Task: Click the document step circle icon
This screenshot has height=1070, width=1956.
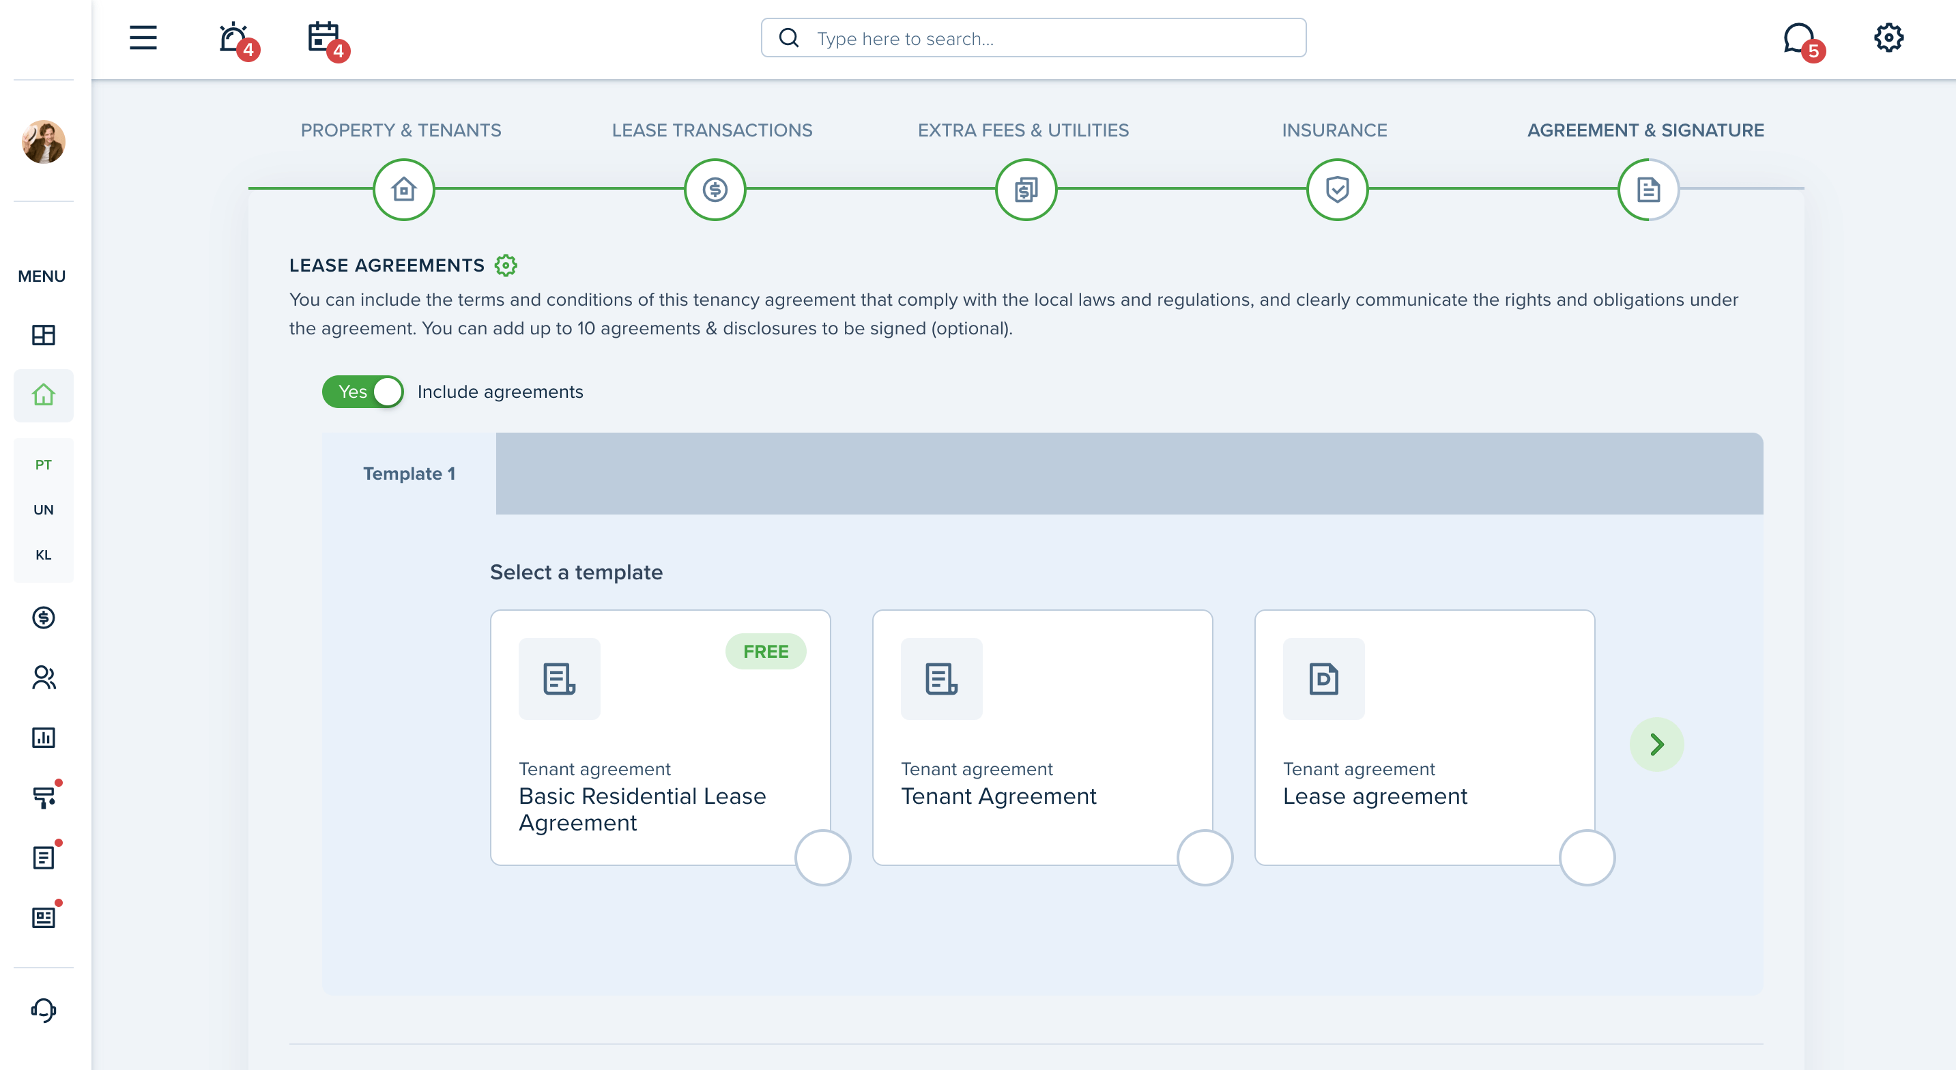Action: click(x=1648, y=189)
